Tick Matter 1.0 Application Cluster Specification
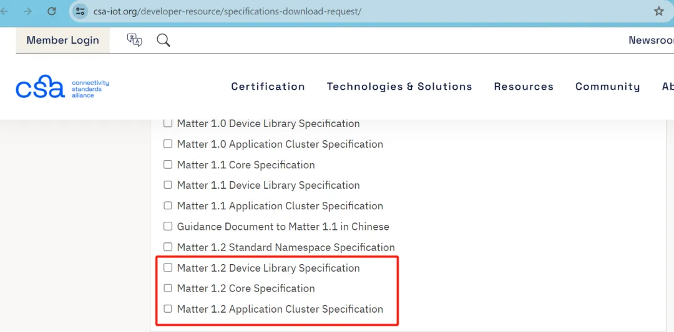The image size is (674, 332). pyautogui.click(x=168, y=145)
